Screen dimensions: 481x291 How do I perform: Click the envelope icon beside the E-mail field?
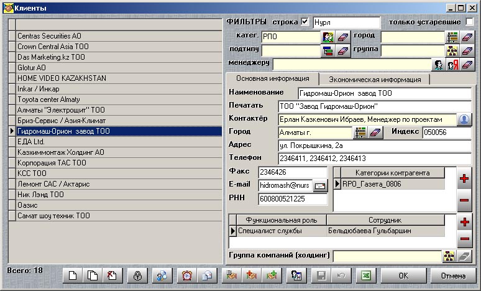pos(320,185)
